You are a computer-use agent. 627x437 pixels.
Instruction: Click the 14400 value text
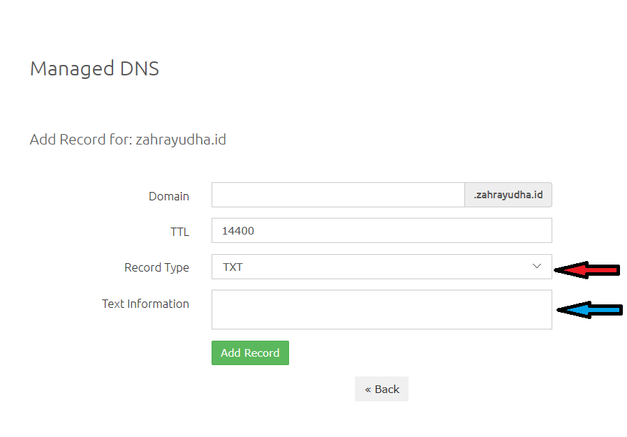(x=238, y=230)
